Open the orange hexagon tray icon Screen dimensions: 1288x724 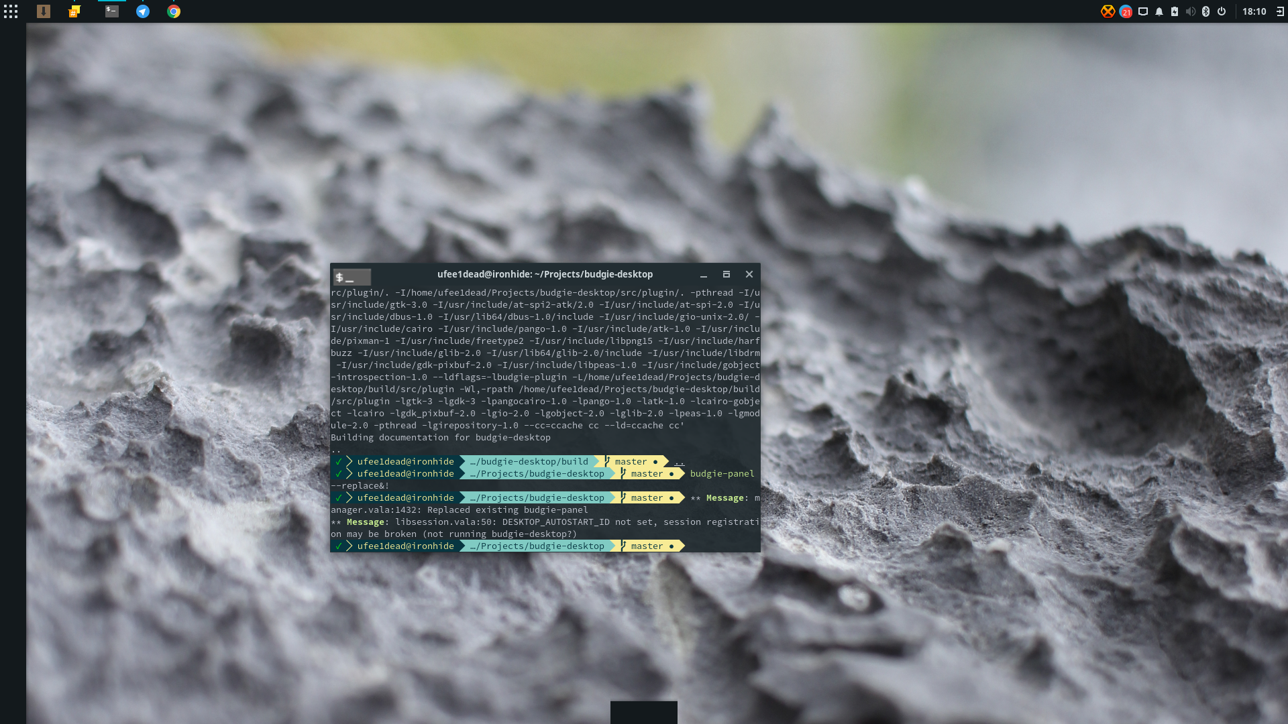1108,11
